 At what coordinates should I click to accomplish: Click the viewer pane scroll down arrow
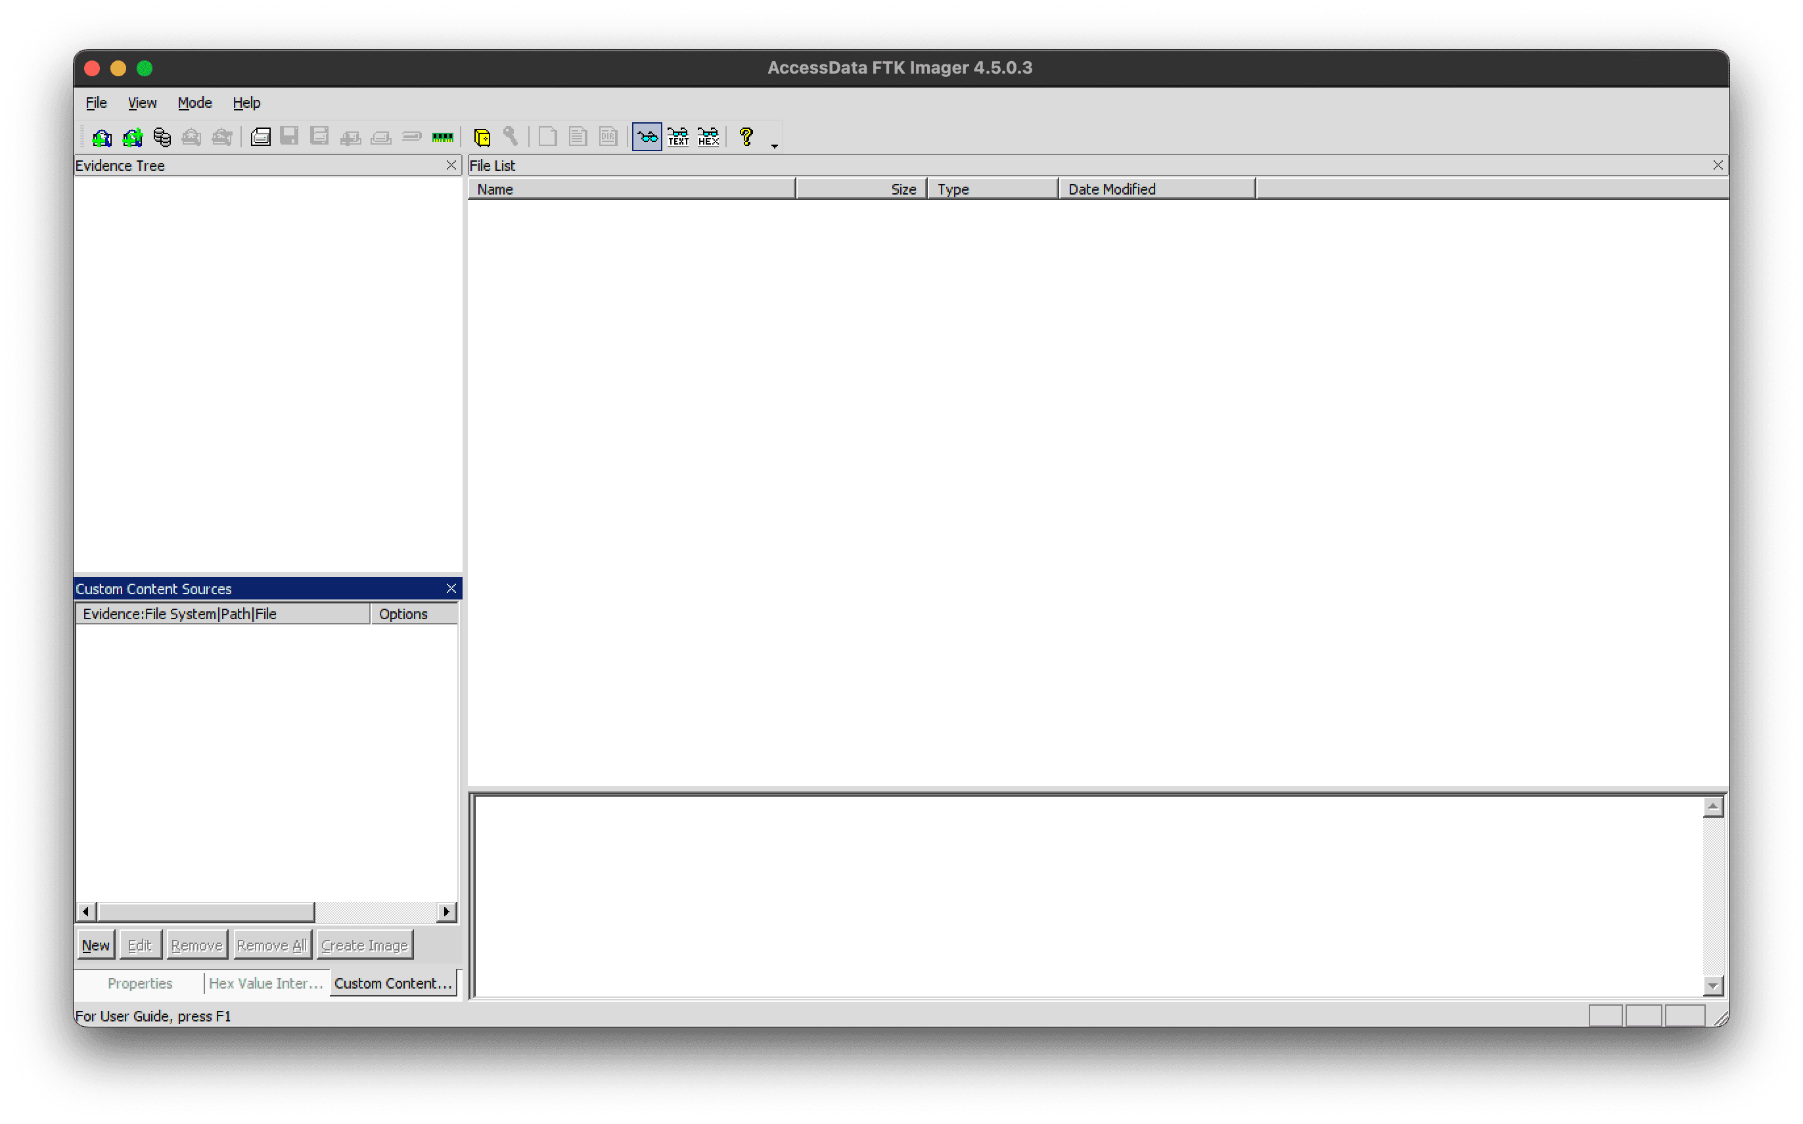1713,987
